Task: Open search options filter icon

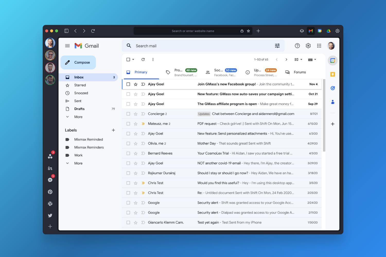Action: coord(277,45)
